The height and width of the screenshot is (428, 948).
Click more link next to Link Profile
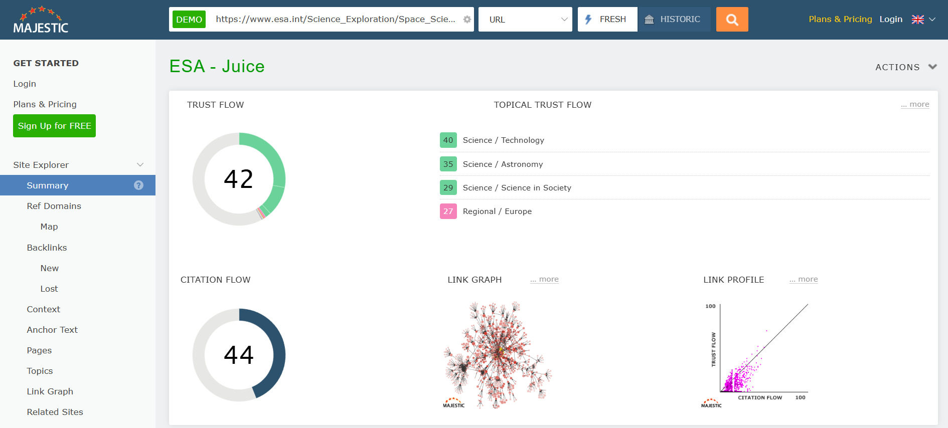[804, 279]
